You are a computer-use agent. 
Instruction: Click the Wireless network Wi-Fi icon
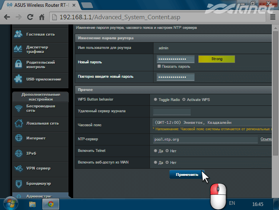tap(18, 109)
